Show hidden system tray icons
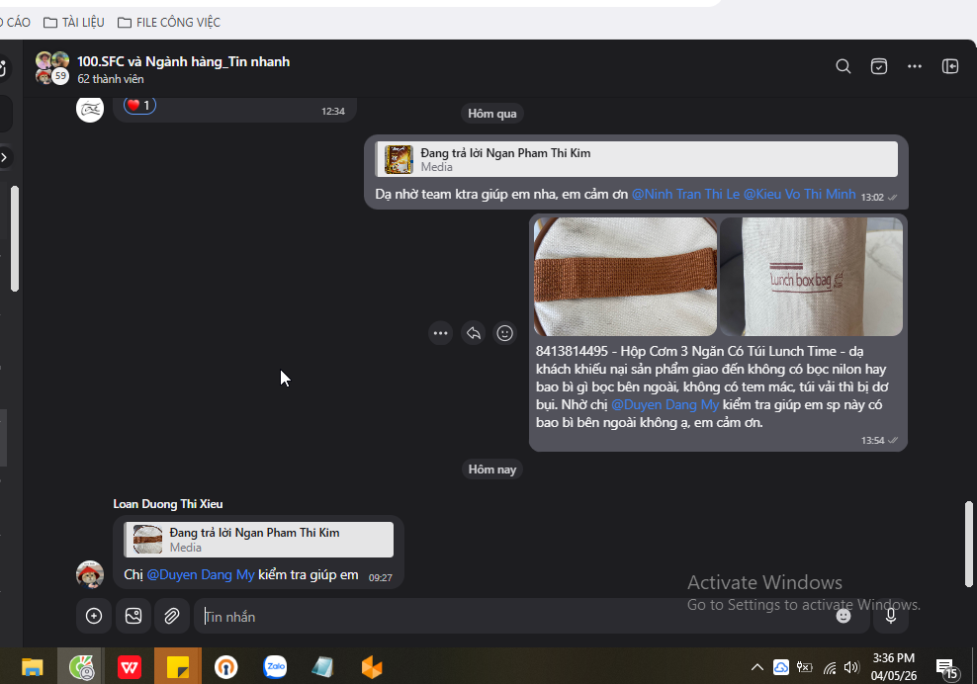 [x=757, y=667]
